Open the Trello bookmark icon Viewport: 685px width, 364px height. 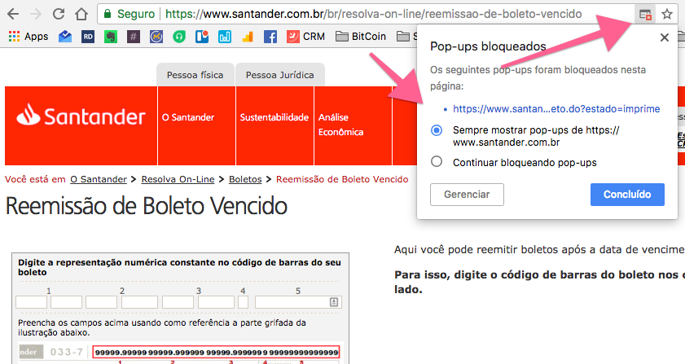click(202, 37)
